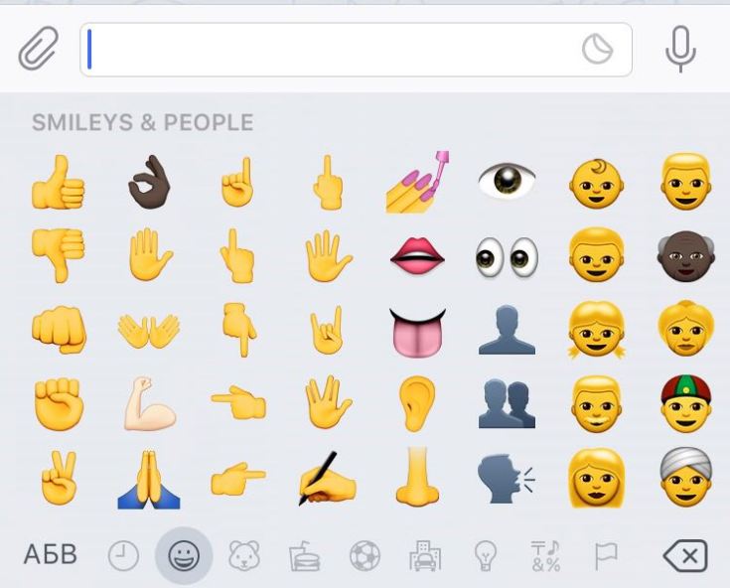Choose the folded praying hands emoji
The height and width of the screenshot is (588, 730).
(149, 479)
